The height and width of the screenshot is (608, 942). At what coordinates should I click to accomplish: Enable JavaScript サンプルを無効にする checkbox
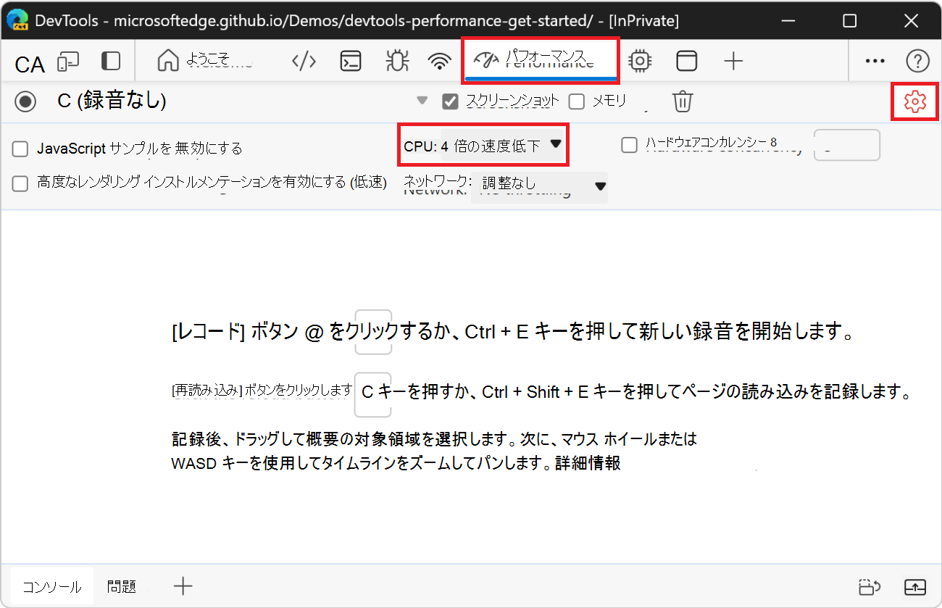click(20, 149)
